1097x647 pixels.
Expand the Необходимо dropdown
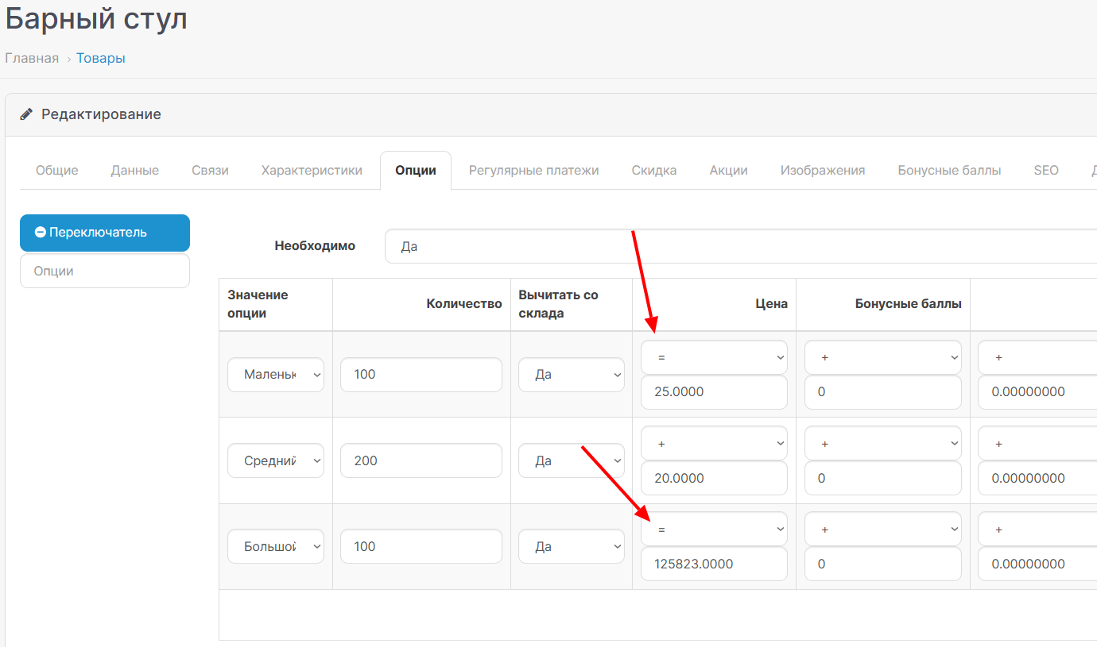tap(739, 246)
